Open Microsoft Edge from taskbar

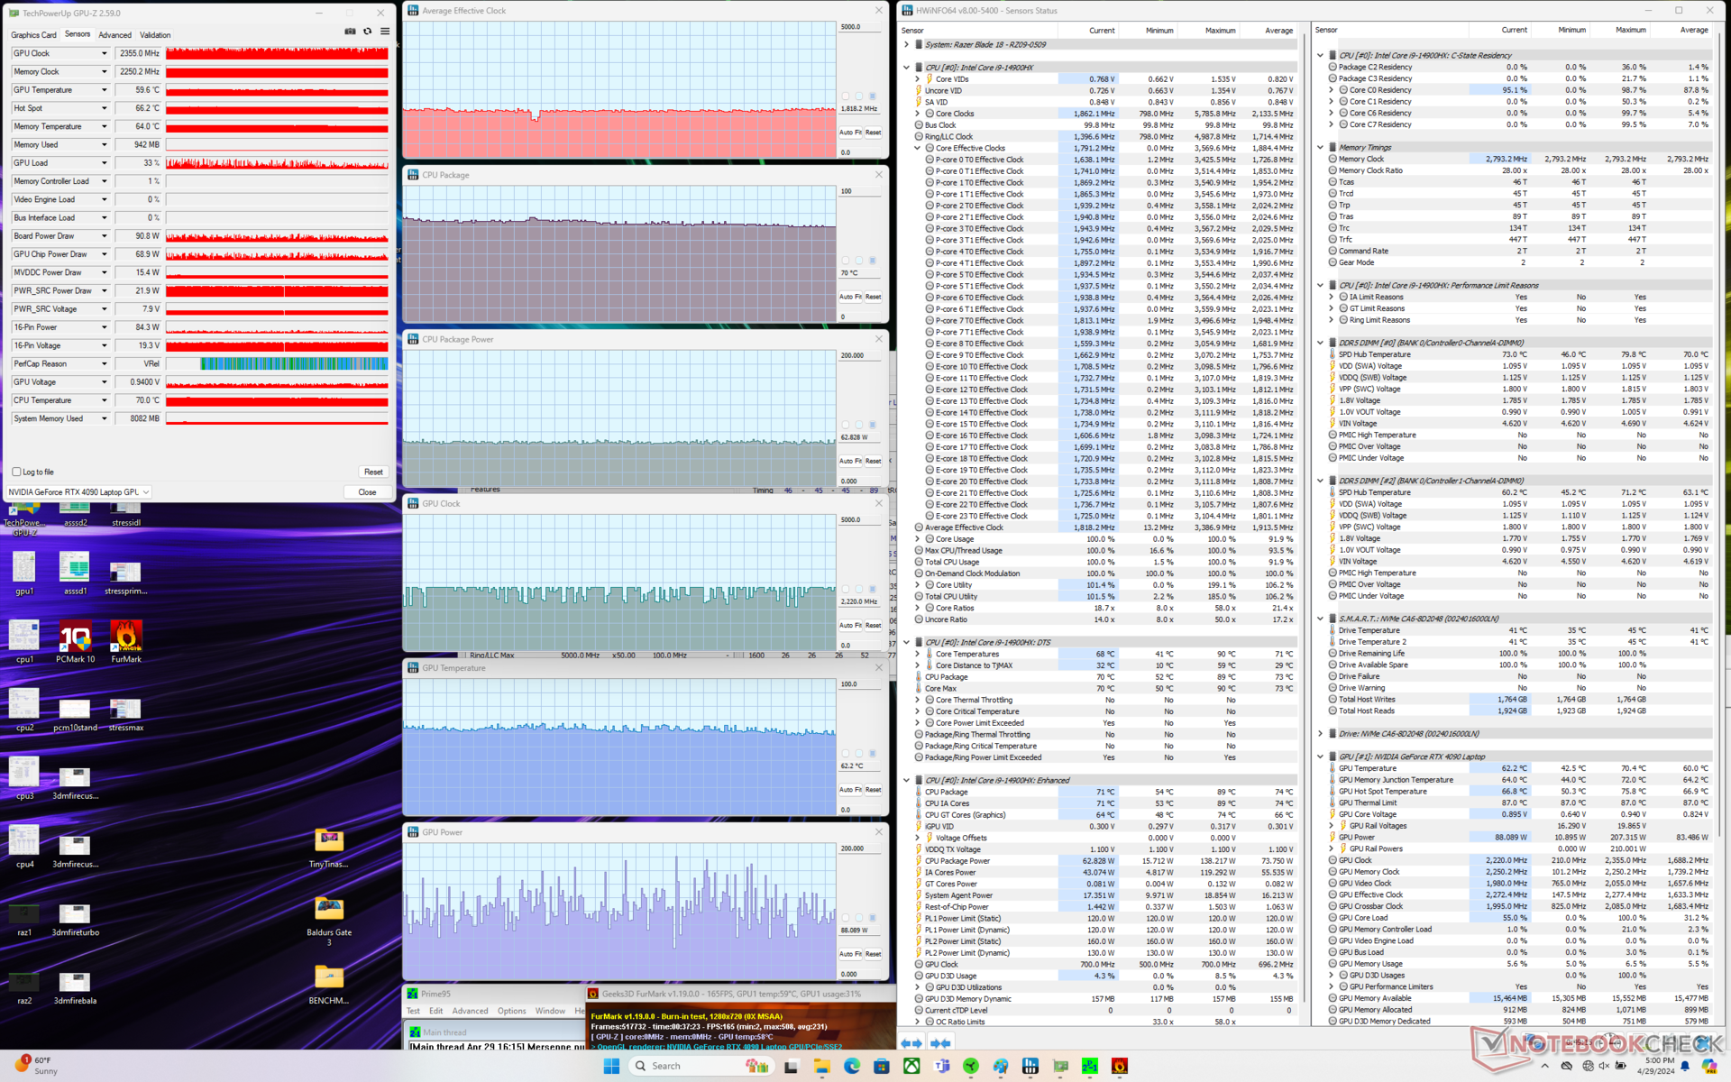[x=852, y=1066]
